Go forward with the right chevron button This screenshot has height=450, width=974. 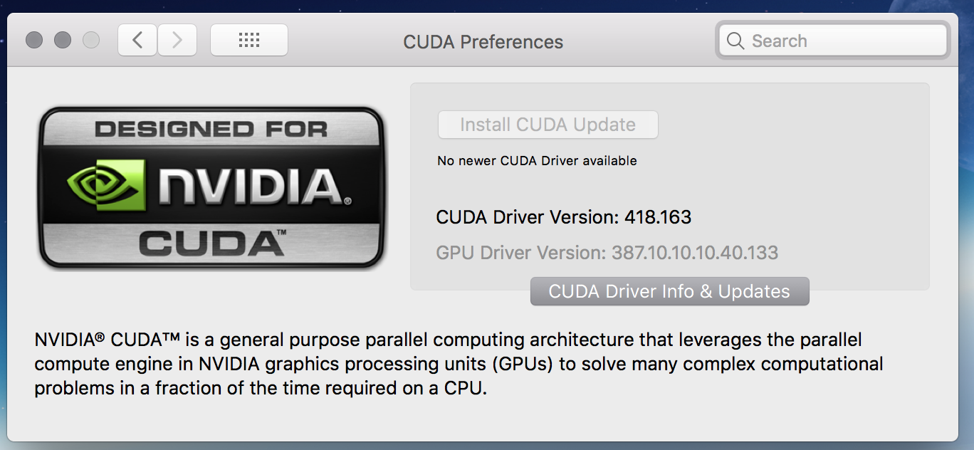point(177,40)
